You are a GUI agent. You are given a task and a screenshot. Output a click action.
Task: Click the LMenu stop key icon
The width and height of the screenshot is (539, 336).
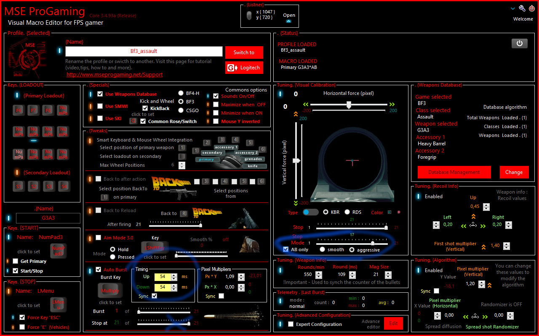pyautogui.click(x=58, y=304)
